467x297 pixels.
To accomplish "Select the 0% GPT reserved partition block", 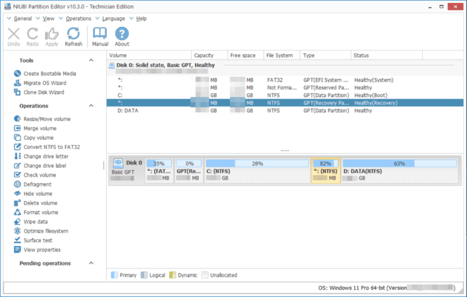I will pyautogui.click(x=189, y=171).
